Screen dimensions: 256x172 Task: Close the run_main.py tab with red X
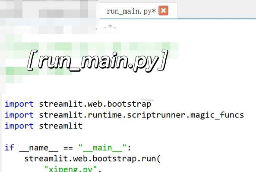pyautogui.click(x=163, y=11)
